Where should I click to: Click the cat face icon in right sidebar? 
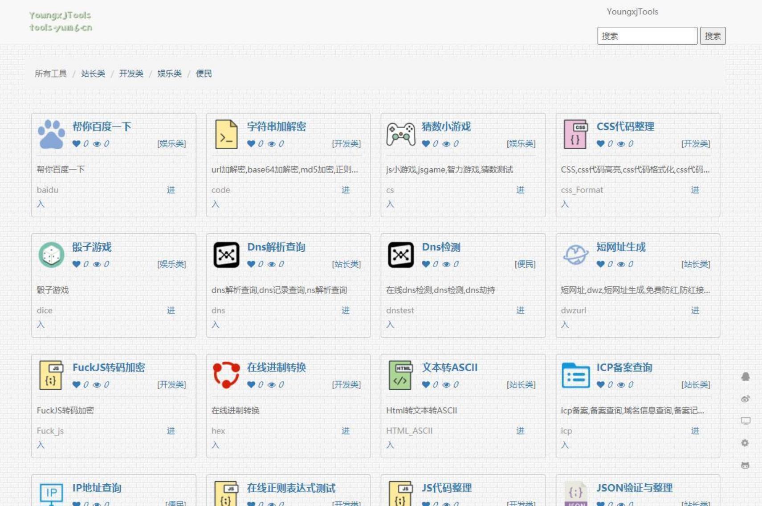745,465
